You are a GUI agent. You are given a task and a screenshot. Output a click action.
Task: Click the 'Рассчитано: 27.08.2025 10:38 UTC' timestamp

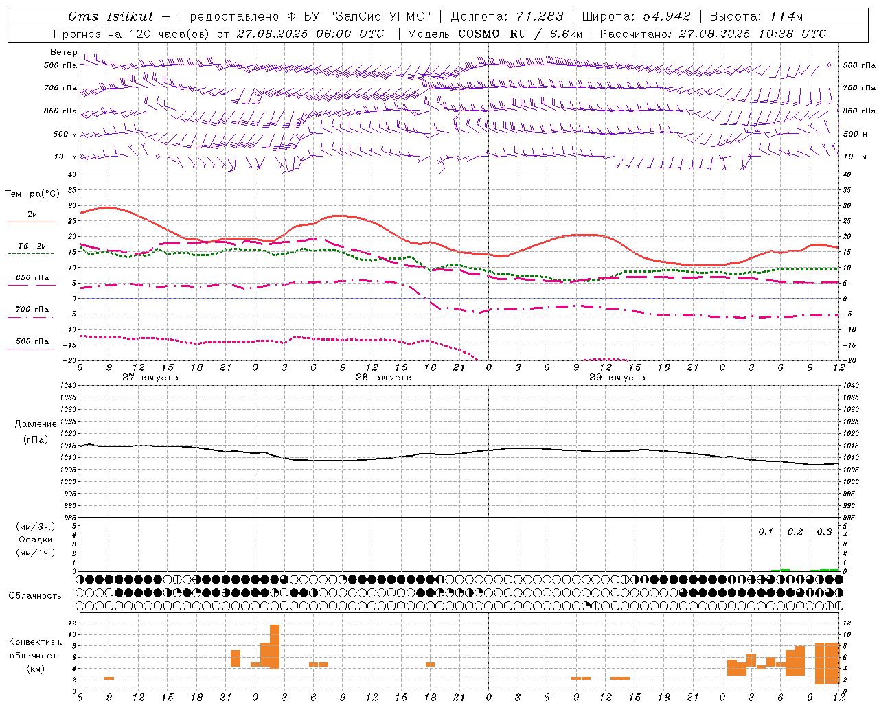point(713,34)
